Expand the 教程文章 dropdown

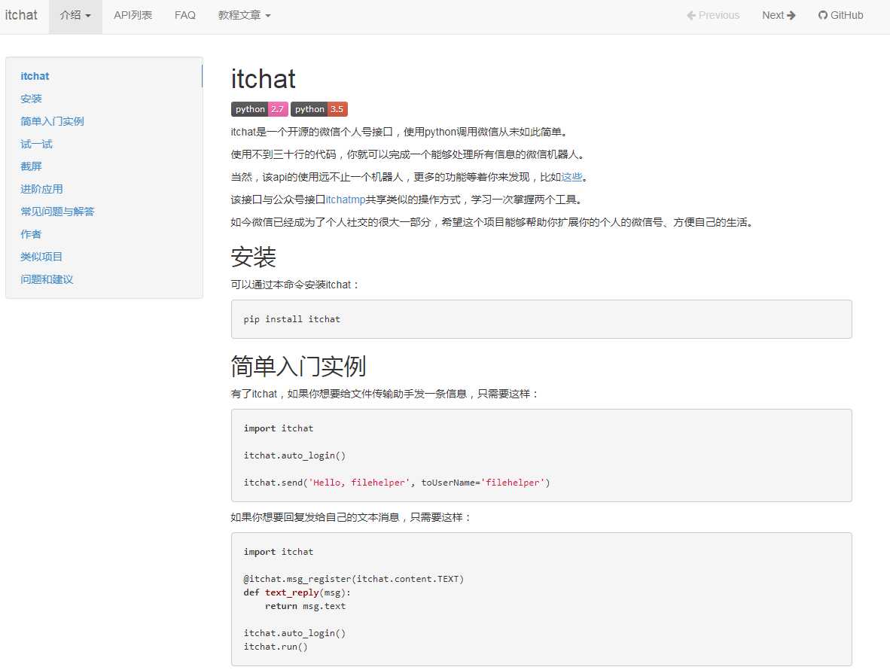click(x=244, y=15)
